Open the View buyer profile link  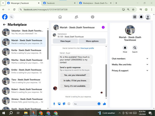(87, 48)
